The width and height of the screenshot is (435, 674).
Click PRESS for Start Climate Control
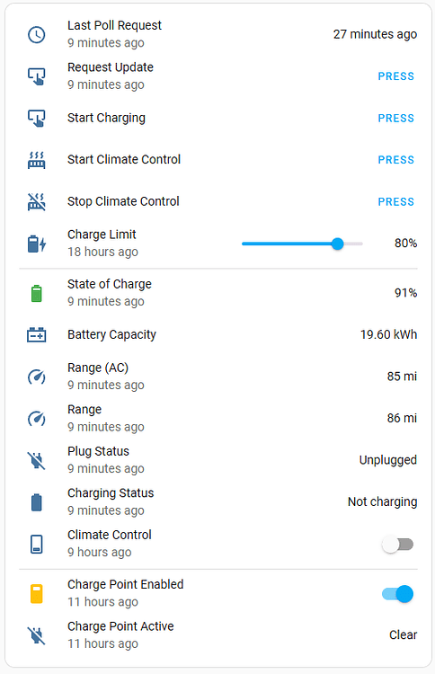395,160
